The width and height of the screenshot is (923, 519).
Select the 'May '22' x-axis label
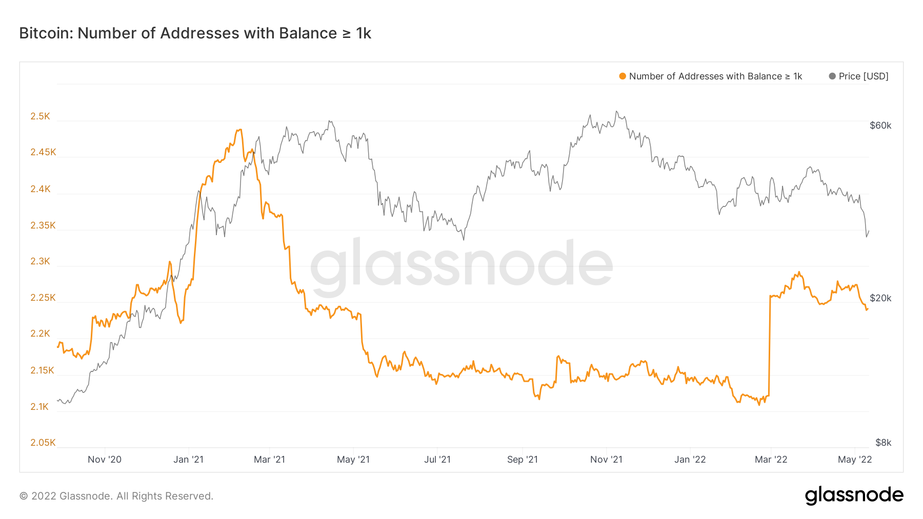pyautogui.click(x=855, y=460)
